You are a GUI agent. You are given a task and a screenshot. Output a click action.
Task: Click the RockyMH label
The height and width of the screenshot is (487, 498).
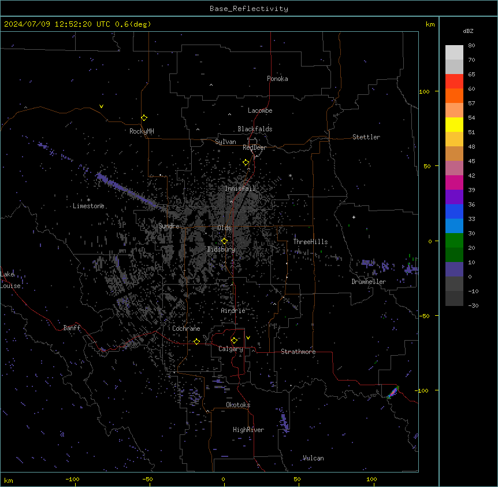[x=142, y=131]
